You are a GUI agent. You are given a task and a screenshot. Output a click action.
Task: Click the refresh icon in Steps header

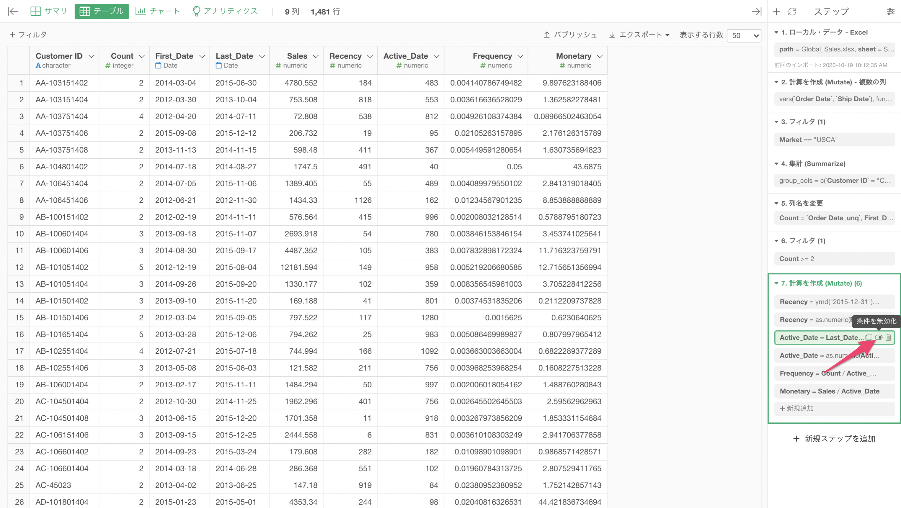pos(792,12)
